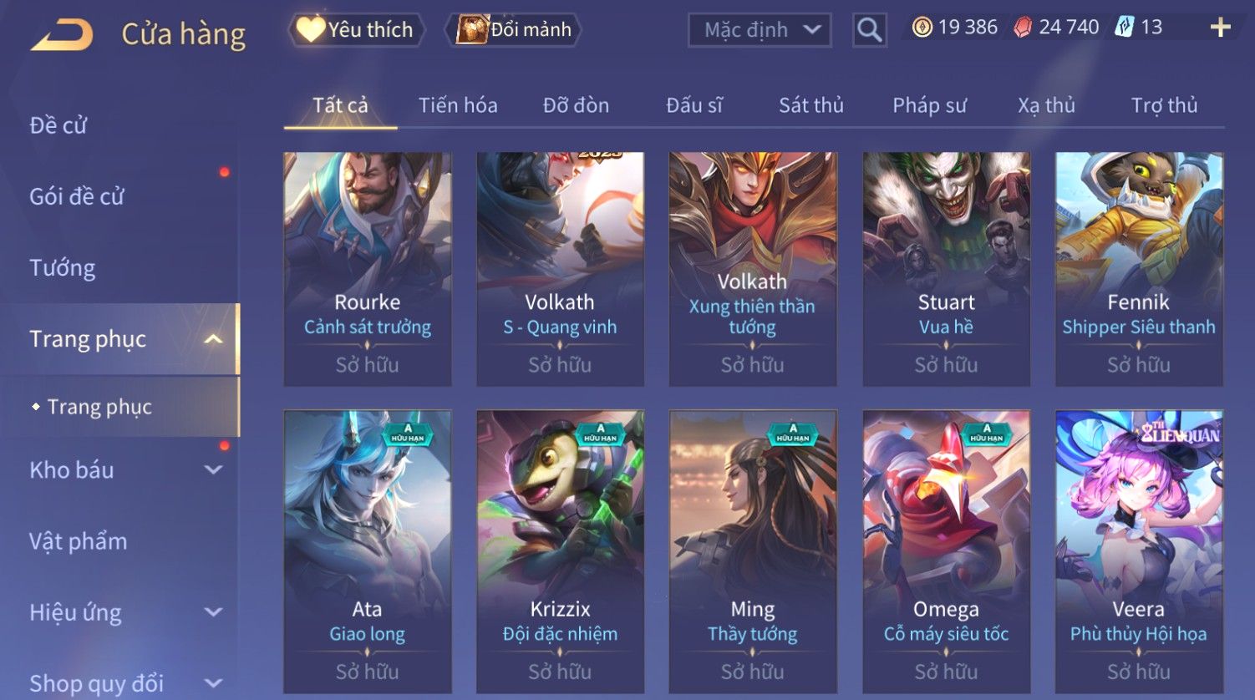Open the search magnifier icon
Viewport: 1255px width, 700px height.
(869, 30)
